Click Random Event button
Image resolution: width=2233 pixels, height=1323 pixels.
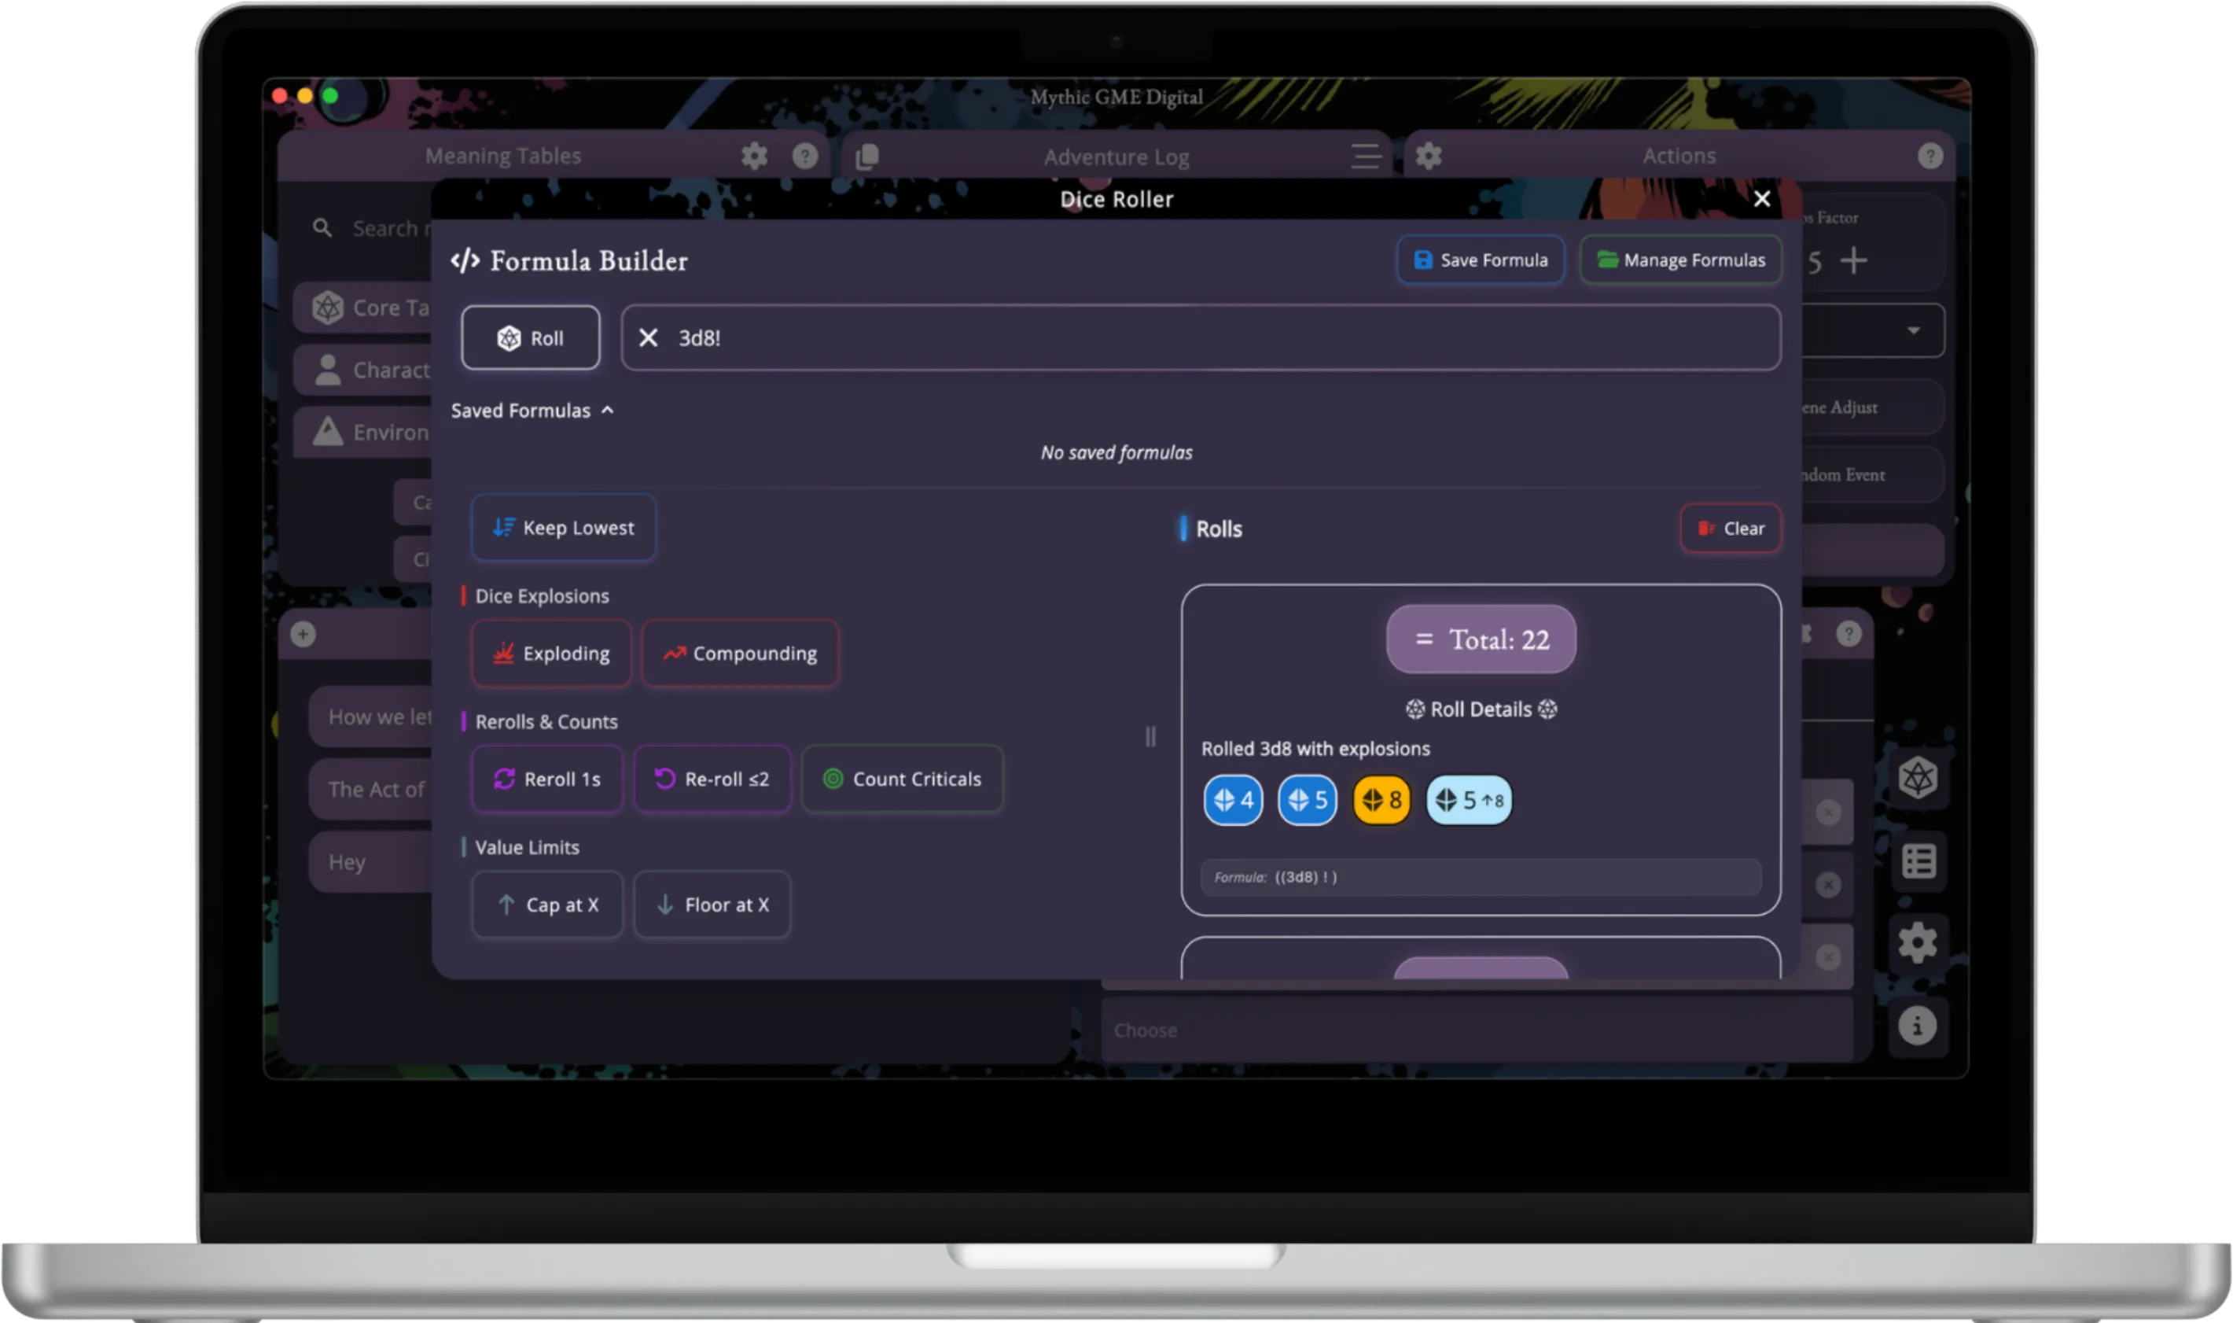tap(1871, 475)
